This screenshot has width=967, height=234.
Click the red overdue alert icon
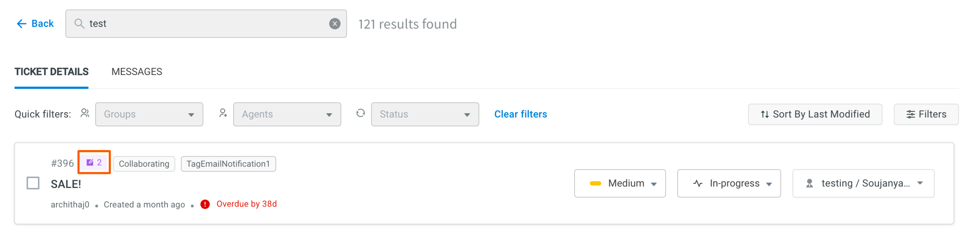point(205,204)
